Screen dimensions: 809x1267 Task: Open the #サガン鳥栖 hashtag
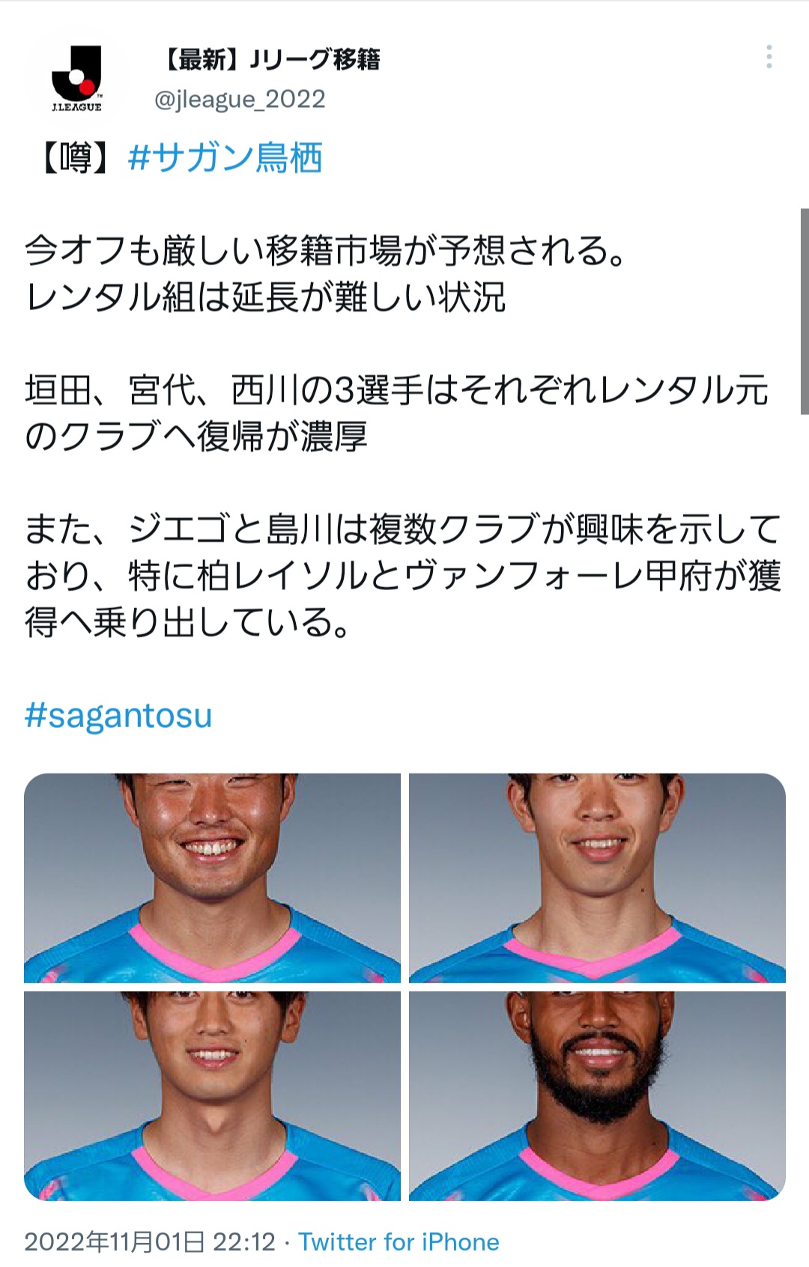coord(225,158)
